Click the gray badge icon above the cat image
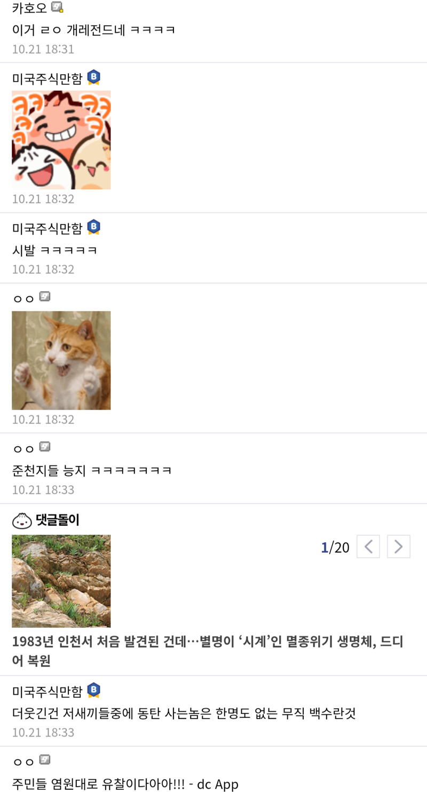Image resolution: width=427 pixels, height=792 pixels. coord(45,297)
